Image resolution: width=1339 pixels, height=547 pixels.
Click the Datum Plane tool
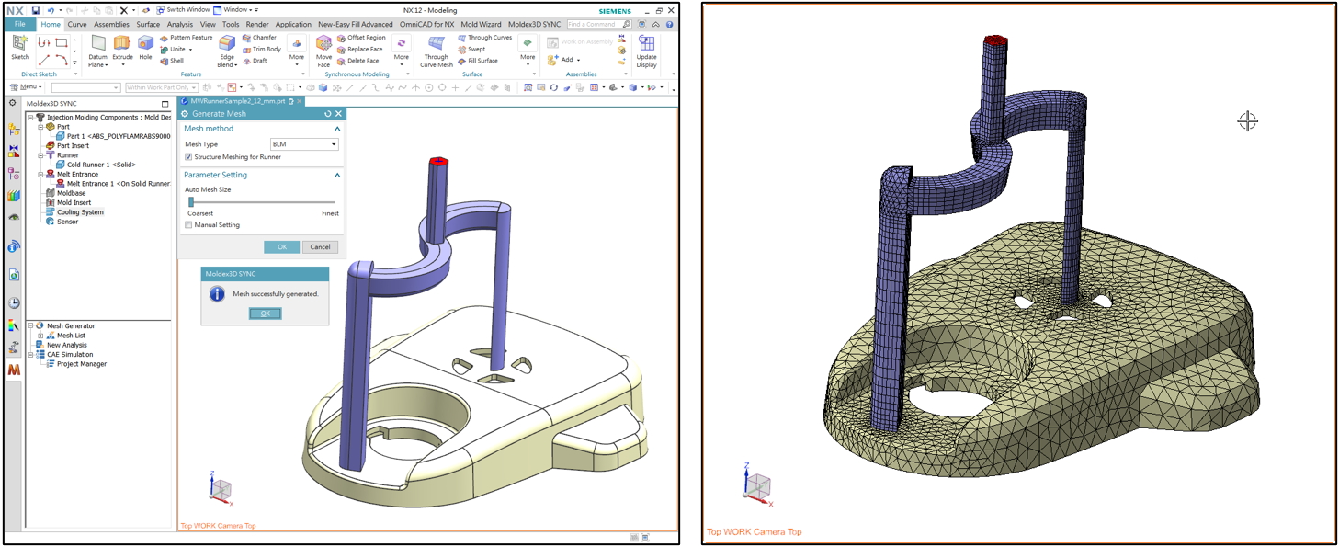[97, 51]
